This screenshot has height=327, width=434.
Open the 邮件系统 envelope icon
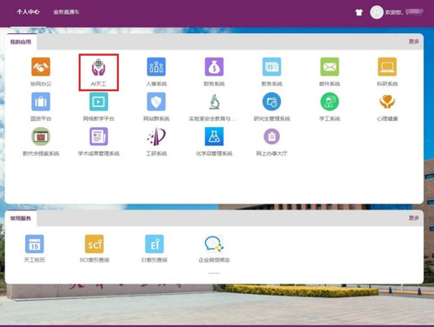(x=330, y=67)
